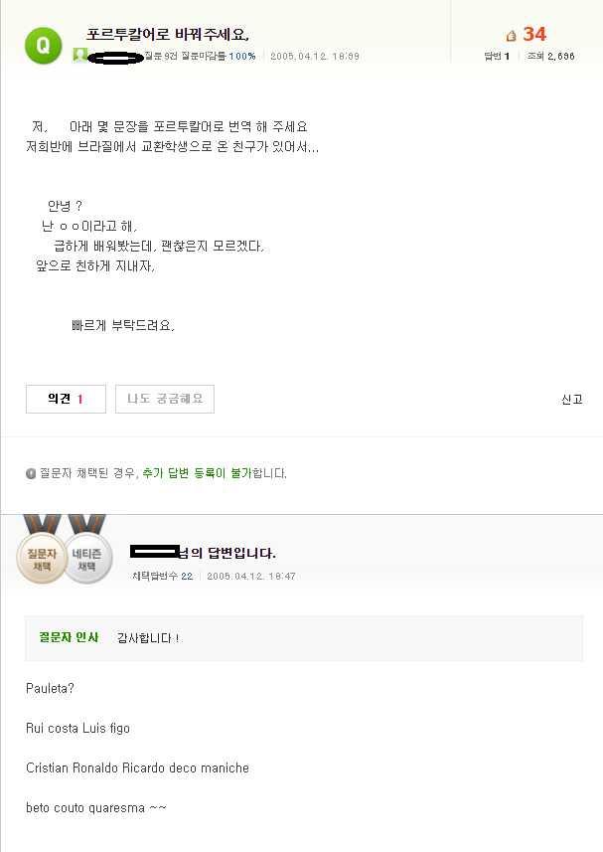Click the answer text line 'Pauleta?'

(50, 688)
